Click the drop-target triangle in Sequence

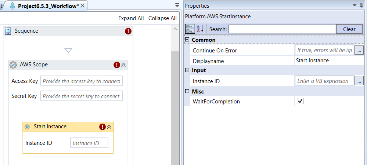(x=68, y=51)
